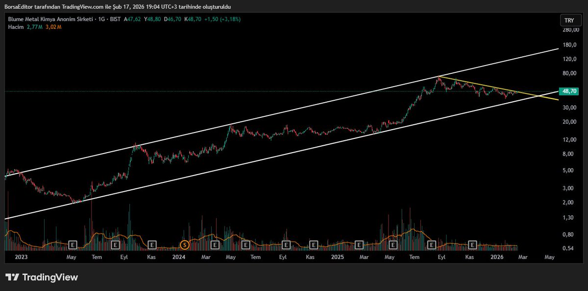
Task: Open the earnings E marker above Kas 2025
Action: 472,244
